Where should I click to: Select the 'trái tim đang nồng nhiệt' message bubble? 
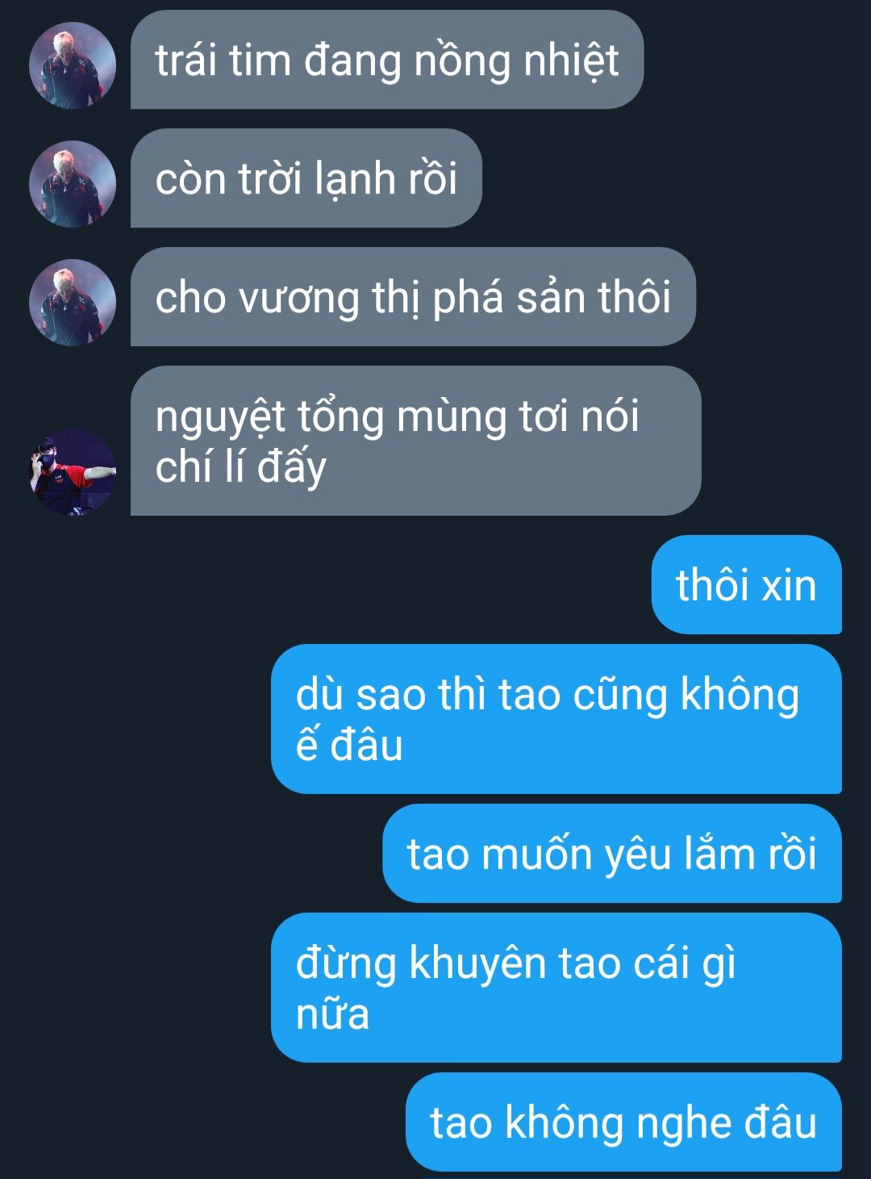[387, 60]
